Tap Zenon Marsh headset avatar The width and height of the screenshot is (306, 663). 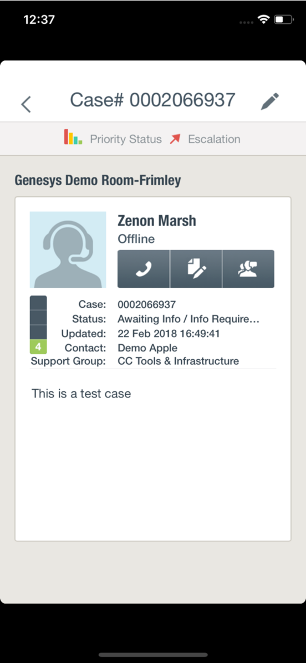(x=68, y=249)
